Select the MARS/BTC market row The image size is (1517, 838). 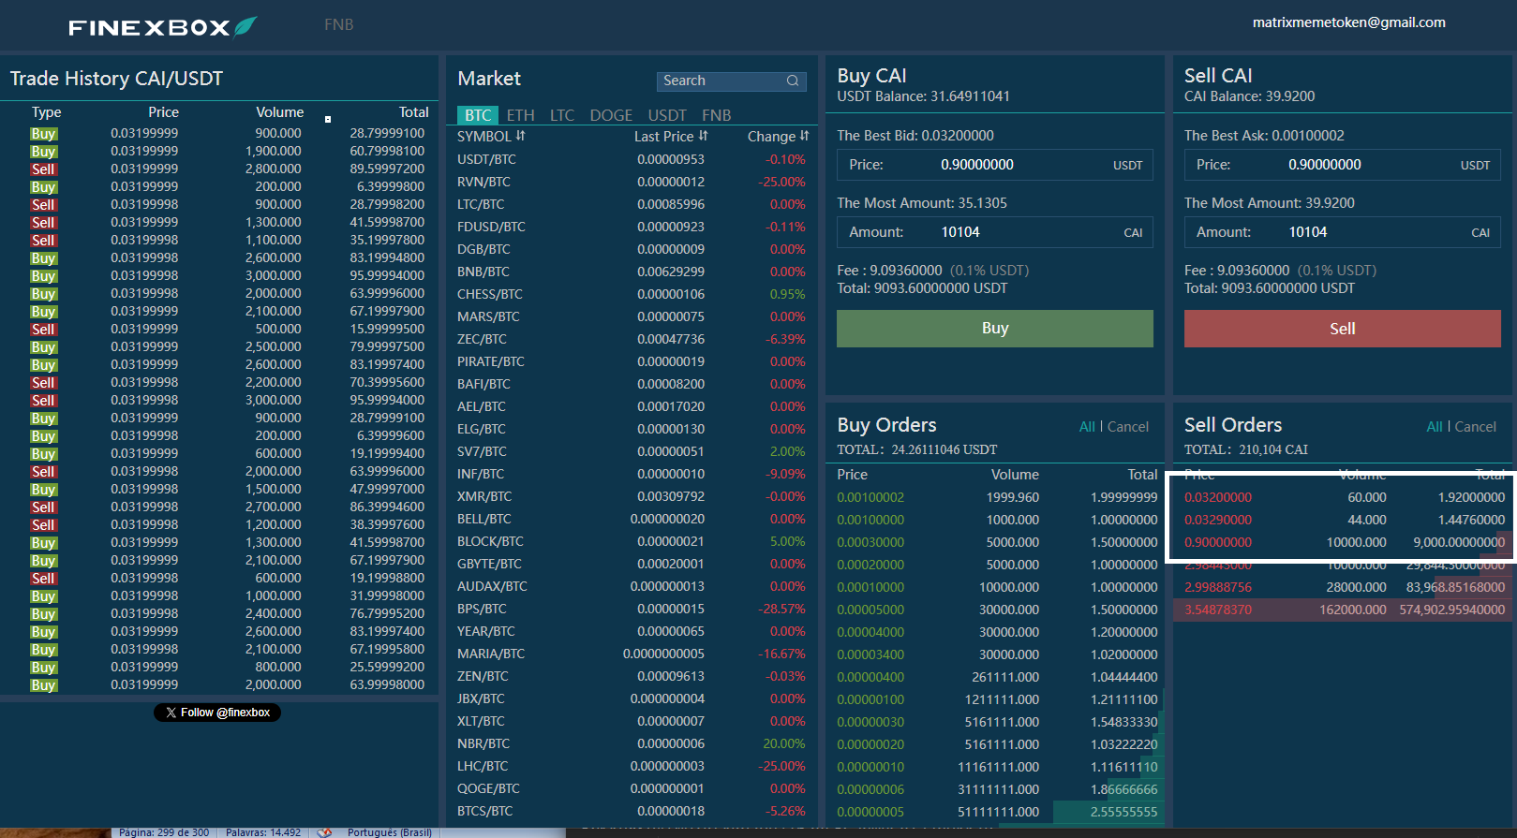(x=632, y=316)
